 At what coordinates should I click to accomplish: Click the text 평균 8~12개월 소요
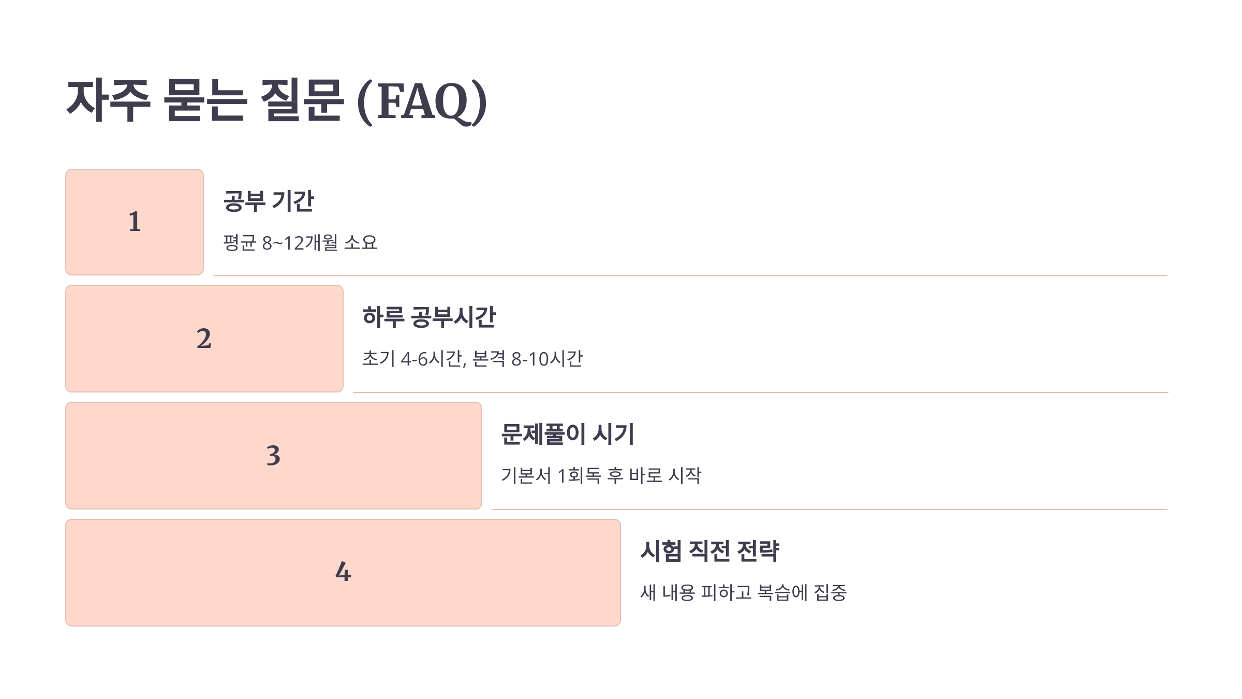point(300,243)
